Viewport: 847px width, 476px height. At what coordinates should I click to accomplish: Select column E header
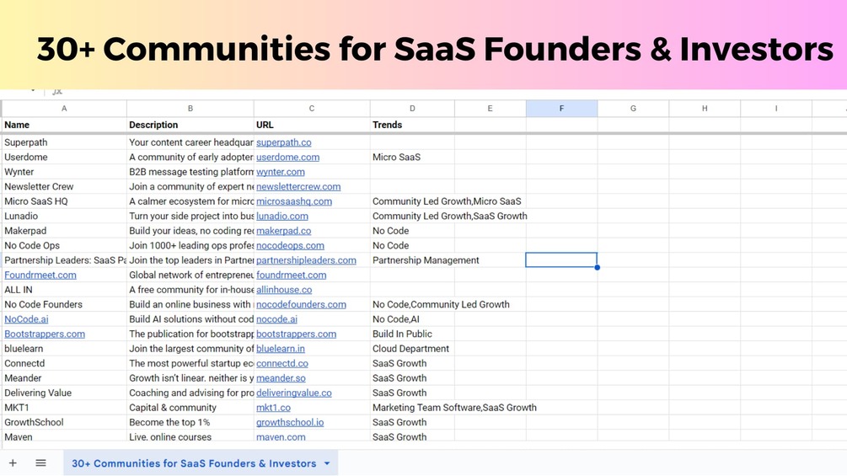pyautogui.click(x=490, y=109)
